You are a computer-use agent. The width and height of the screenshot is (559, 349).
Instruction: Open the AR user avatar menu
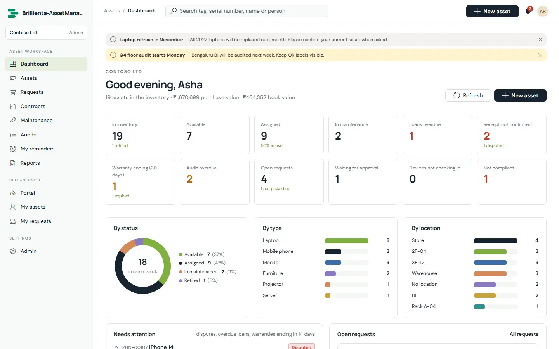tap(543, 11)
